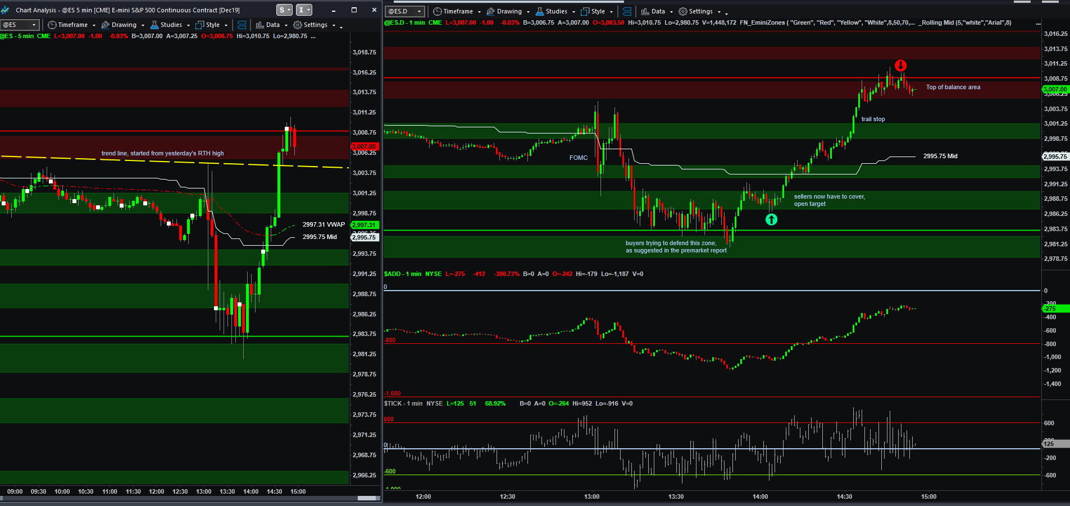Click the "$ADD - 1 min NYSE" status line
The height and width of the screenshot is (506, 1070).
[x=413, y=274]
